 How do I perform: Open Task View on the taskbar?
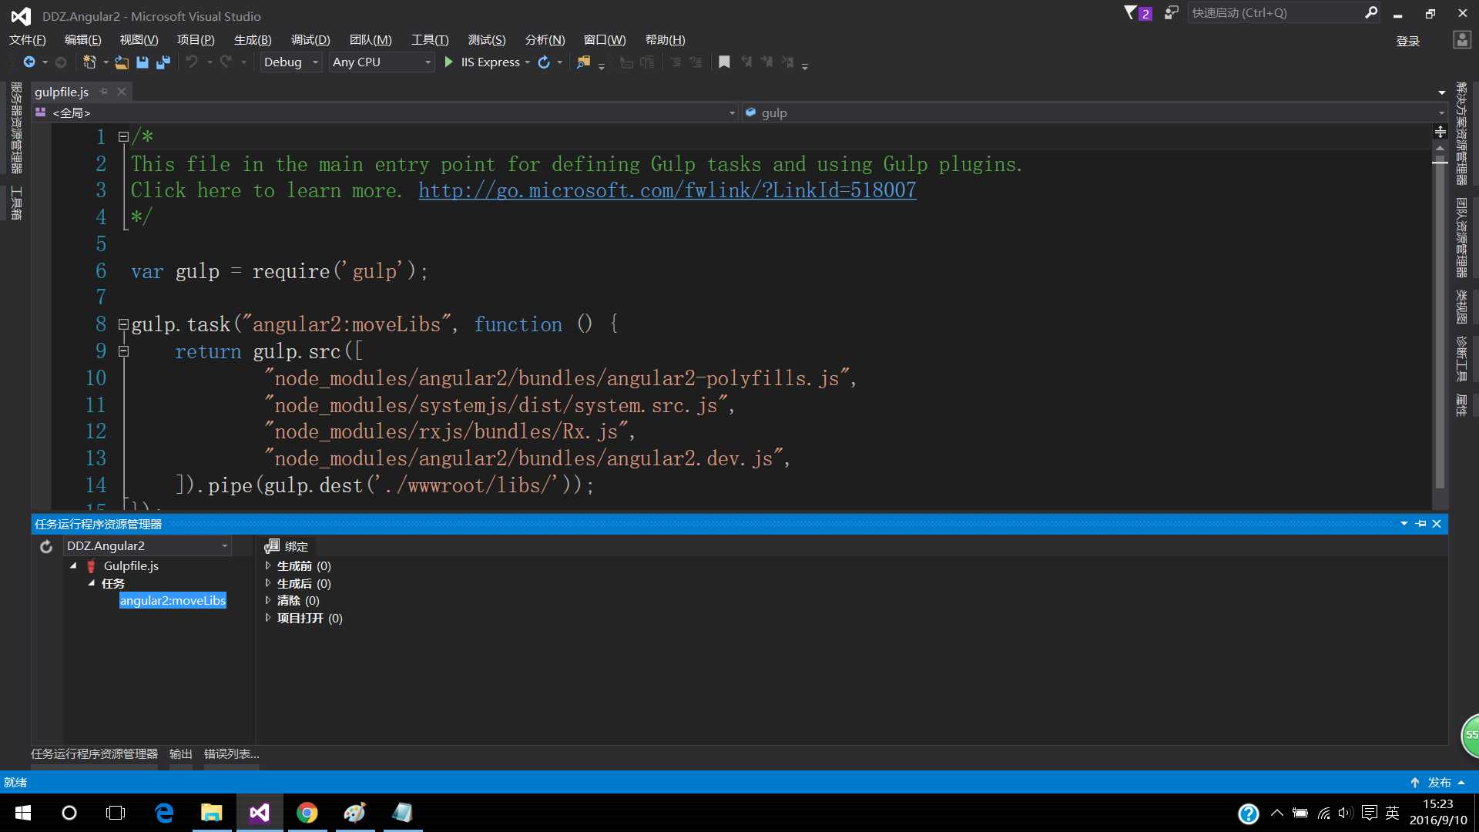(x=116, y=813)
